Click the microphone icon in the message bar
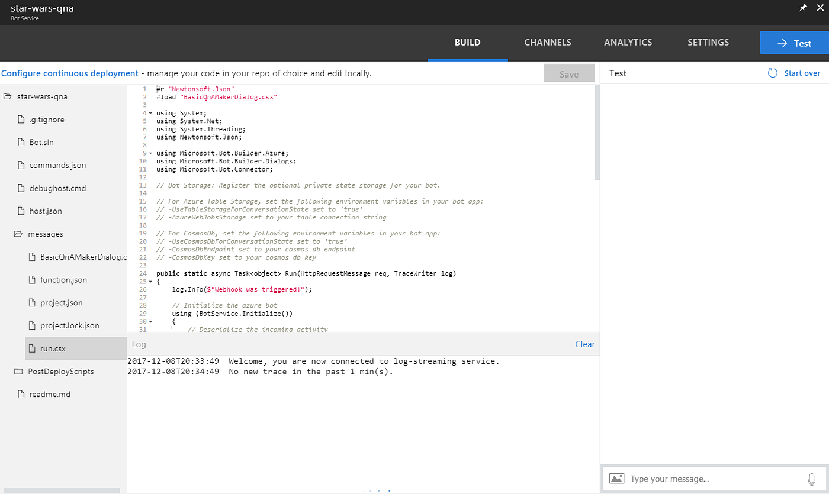829x494 pixels. point(811,479)
